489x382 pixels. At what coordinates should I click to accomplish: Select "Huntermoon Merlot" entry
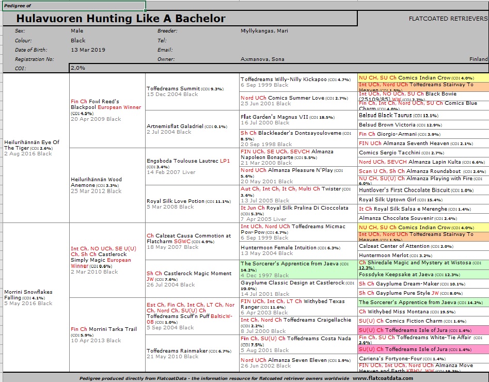tap(423, 255)
